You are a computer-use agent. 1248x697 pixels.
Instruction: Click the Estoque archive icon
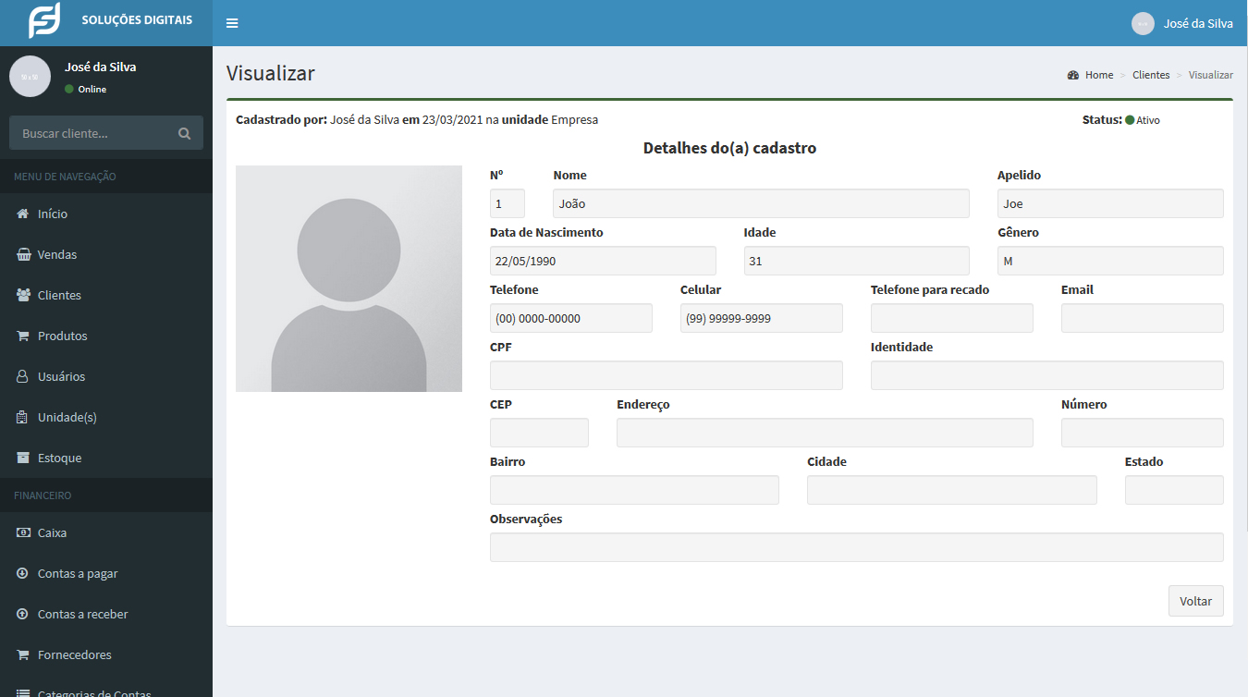23,458
